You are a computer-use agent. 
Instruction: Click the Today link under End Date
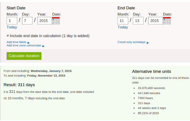[123, 27]
